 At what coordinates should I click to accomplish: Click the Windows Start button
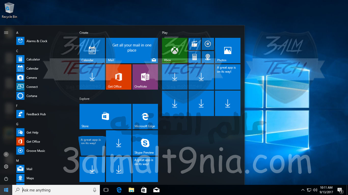coord(6,190)
